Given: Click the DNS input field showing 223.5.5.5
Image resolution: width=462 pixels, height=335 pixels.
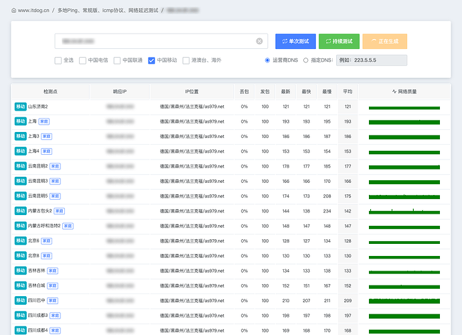Looking at the screenshot, I should tap(372, 60).
